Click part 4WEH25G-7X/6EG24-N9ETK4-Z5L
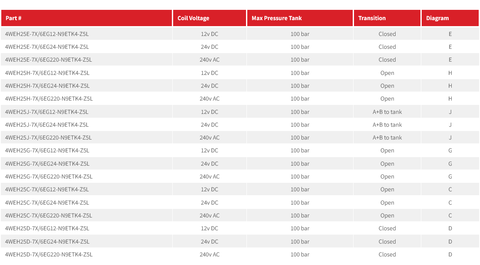The image size is (480, 265). click(47, 164)
